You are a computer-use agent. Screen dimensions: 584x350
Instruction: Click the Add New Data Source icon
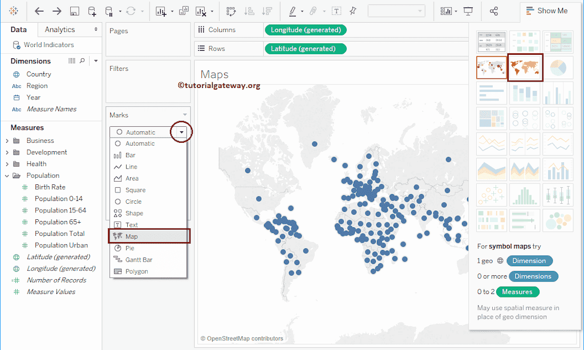pos(92,11)
